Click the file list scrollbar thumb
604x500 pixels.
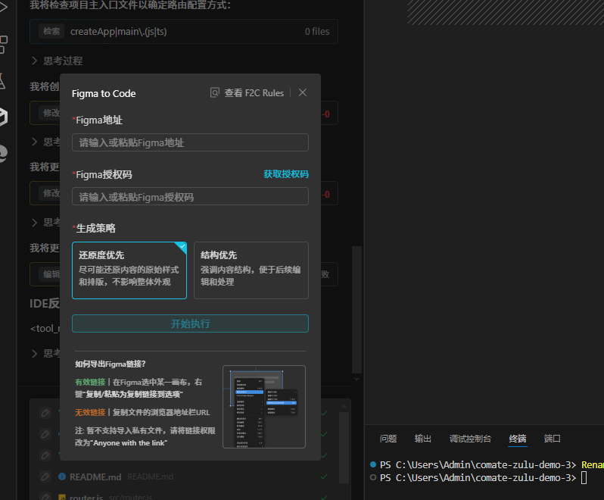(344, 447)
